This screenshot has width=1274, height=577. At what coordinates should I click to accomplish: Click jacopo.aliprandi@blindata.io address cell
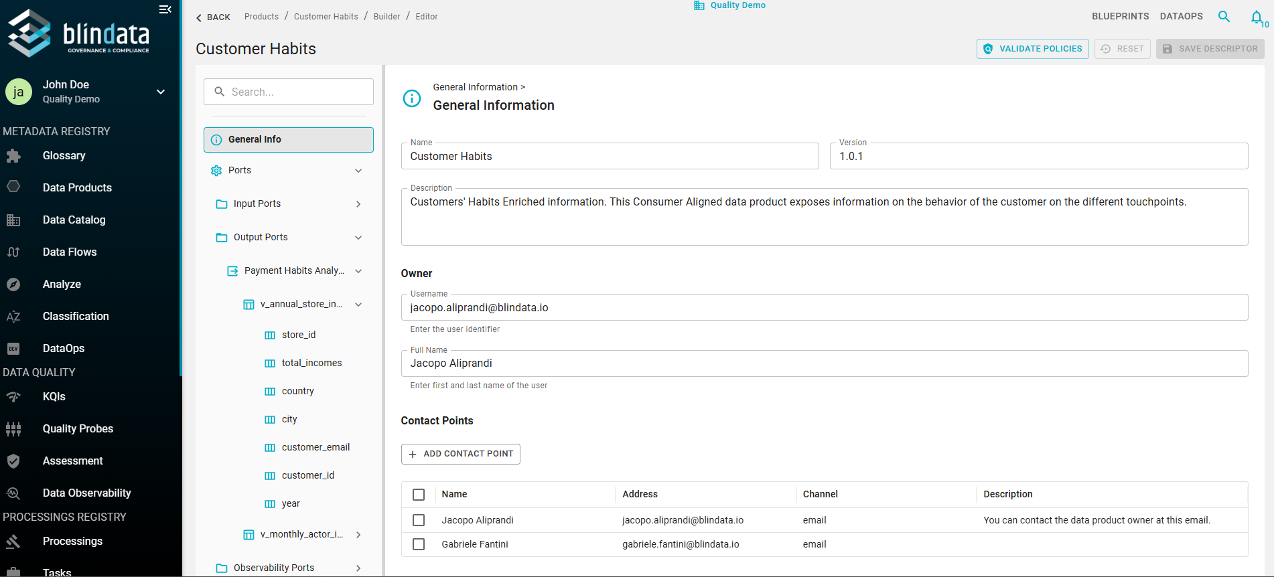click(x=683, y=520)
